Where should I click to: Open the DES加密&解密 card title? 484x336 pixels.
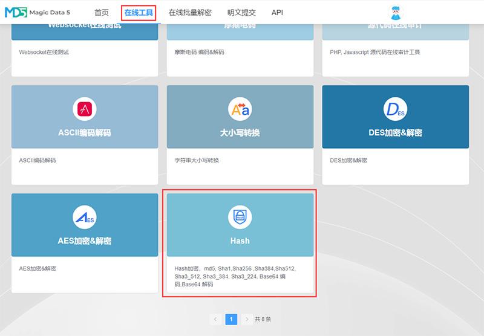click(396, 133)
